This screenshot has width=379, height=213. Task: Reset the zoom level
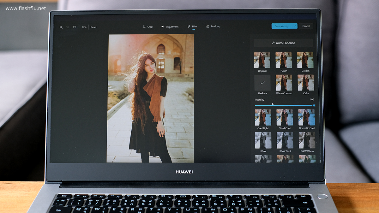(93, 27)
